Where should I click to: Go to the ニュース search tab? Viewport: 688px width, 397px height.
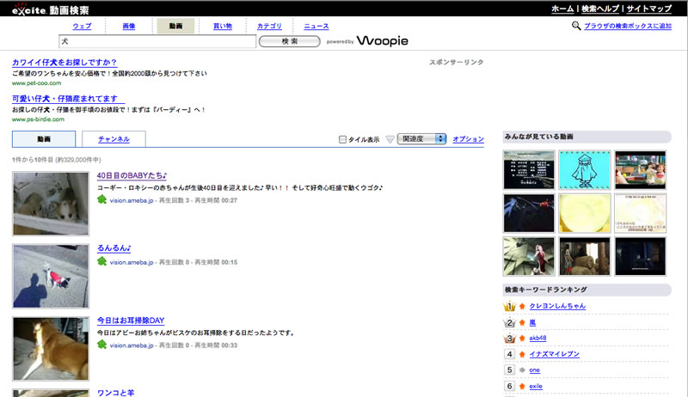coord(316,27)
